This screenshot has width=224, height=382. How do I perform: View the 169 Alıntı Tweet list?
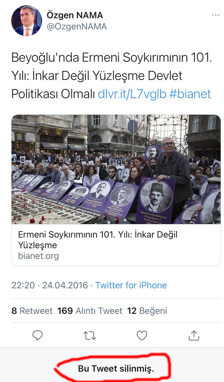coord(90,311)
